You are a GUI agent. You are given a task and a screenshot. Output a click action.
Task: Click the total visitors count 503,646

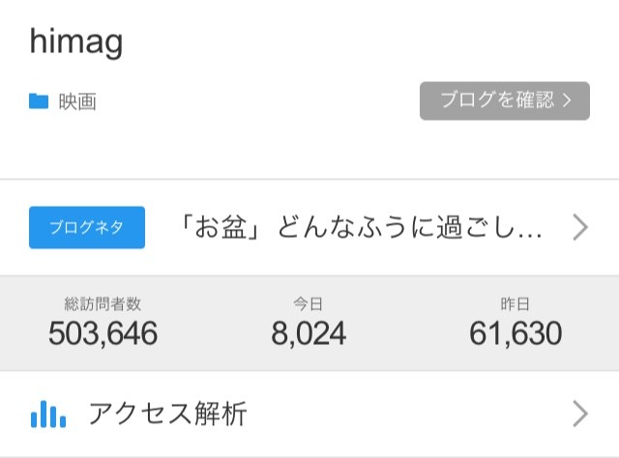(103, 333)
